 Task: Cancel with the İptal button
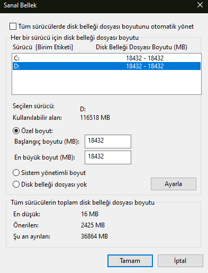[x=180, y=261]
